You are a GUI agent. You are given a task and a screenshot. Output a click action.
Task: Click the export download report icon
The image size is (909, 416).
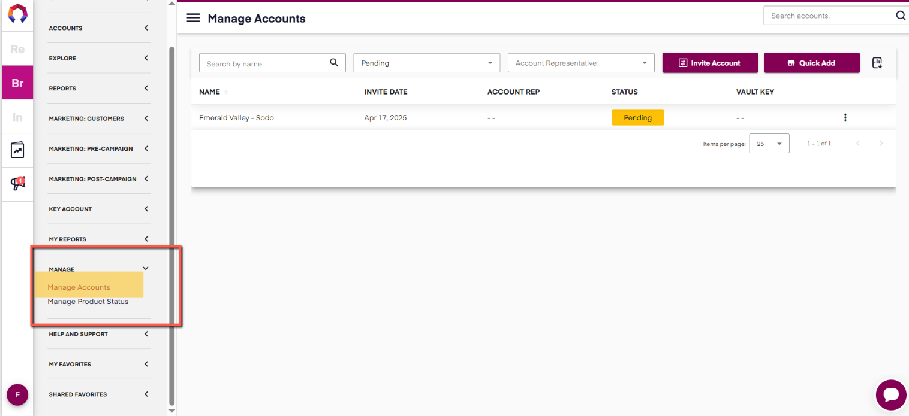[x=877, y=63]
